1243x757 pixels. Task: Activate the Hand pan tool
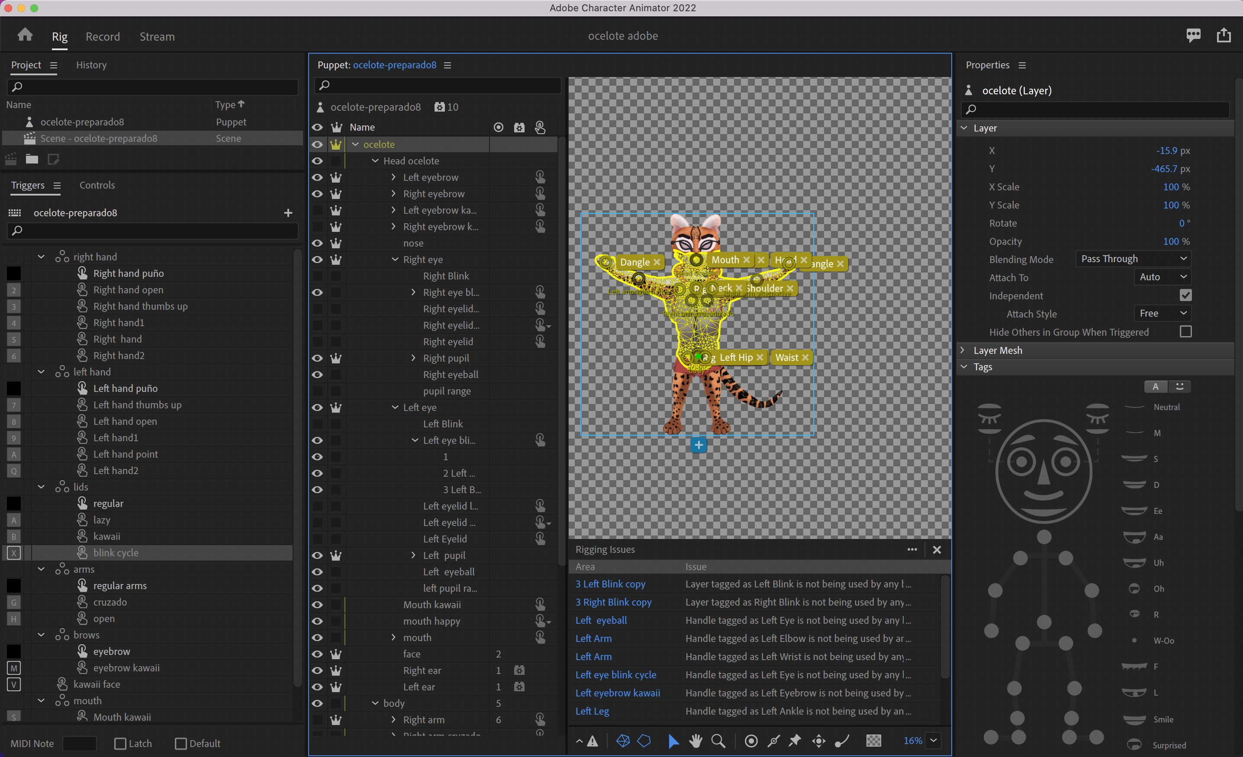(696, 741)
